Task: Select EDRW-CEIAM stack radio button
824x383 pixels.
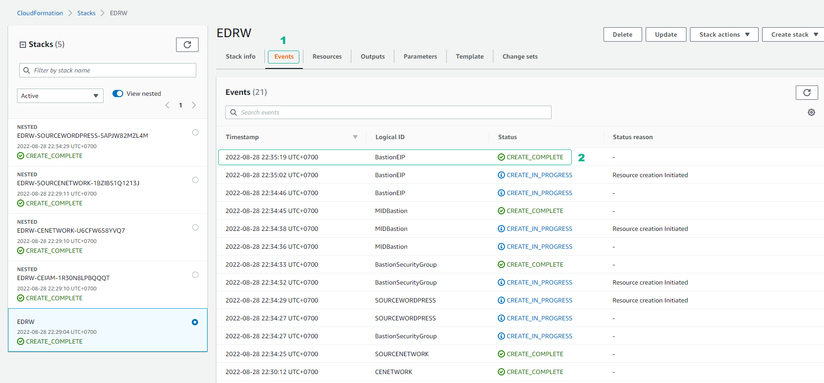Action: point(195,275)
